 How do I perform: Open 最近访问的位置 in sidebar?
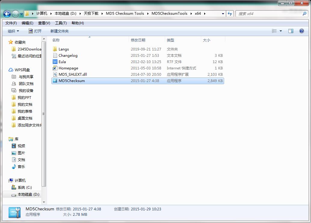pyautogui.click(x=26, y=56)
